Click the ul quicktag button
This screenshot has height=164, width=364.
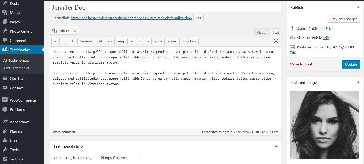(131, 41)
